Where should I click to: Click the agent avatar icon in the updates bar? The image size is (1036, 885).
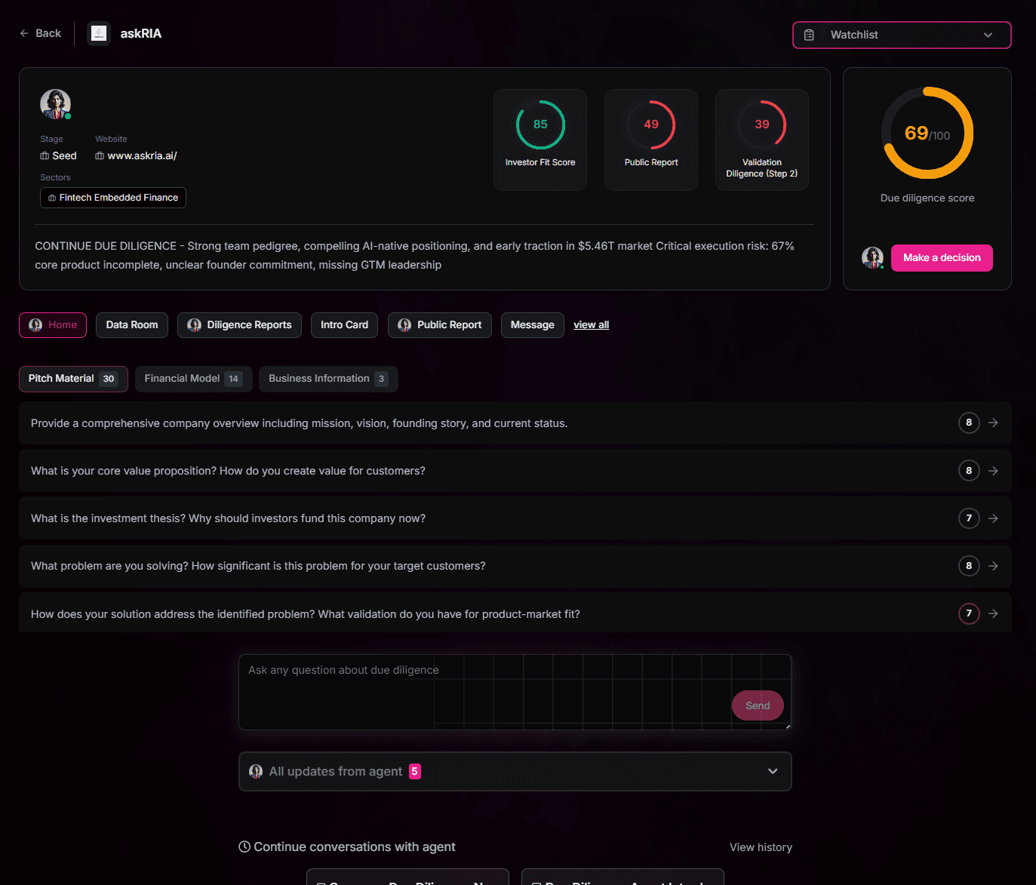[256, 771]
